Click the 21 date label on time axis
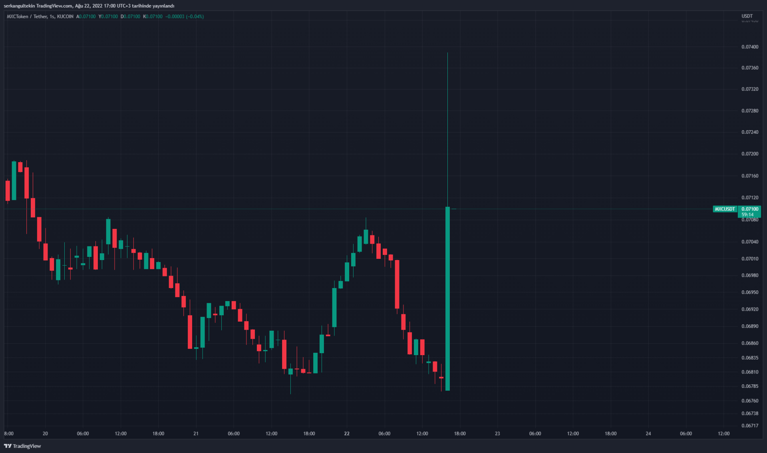 [196, 433]
